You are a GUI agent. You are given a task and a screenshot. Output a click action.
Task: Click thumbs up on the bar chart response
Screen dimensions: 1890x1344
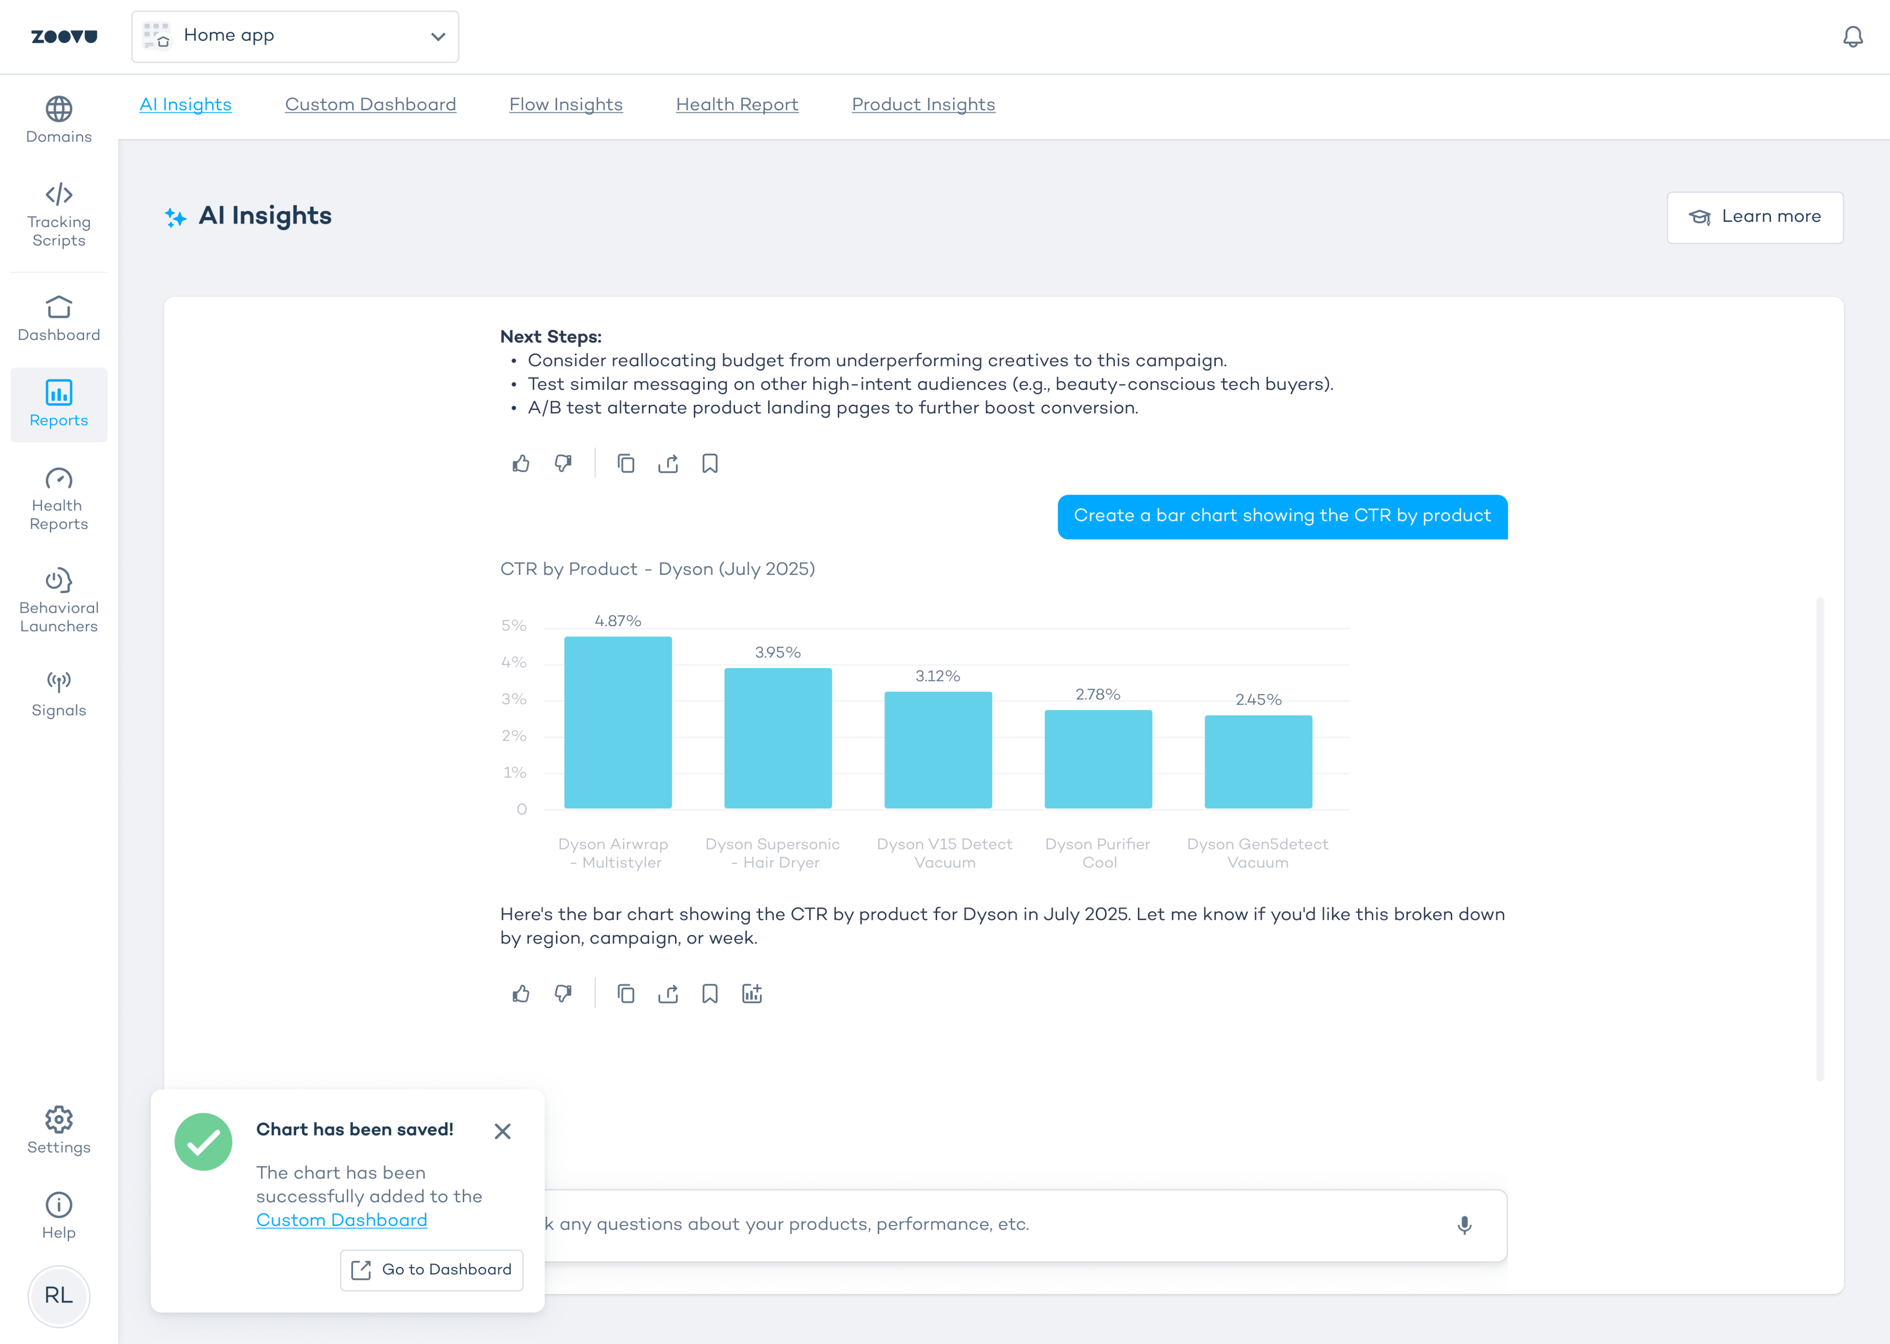[x=520, y=994]
